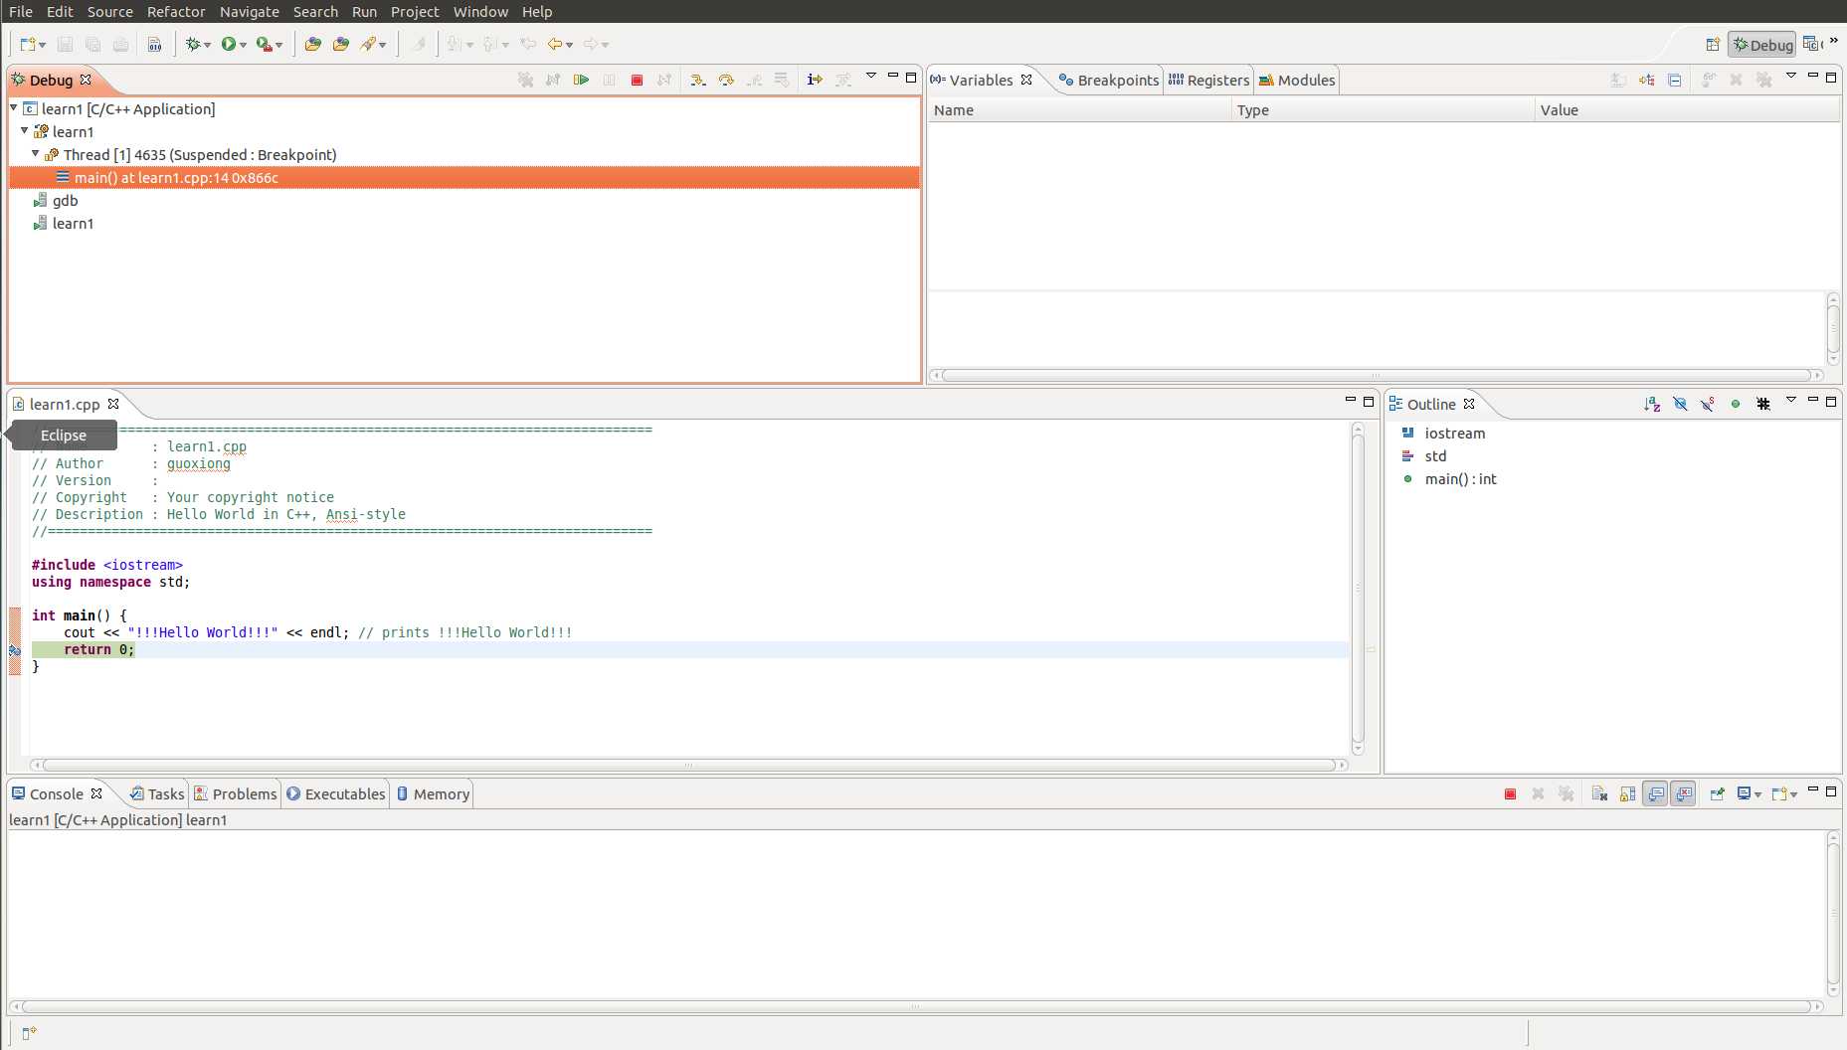Click the Step Over icon
This screenshot has height=1050, width=1847.
pos(726,80)
